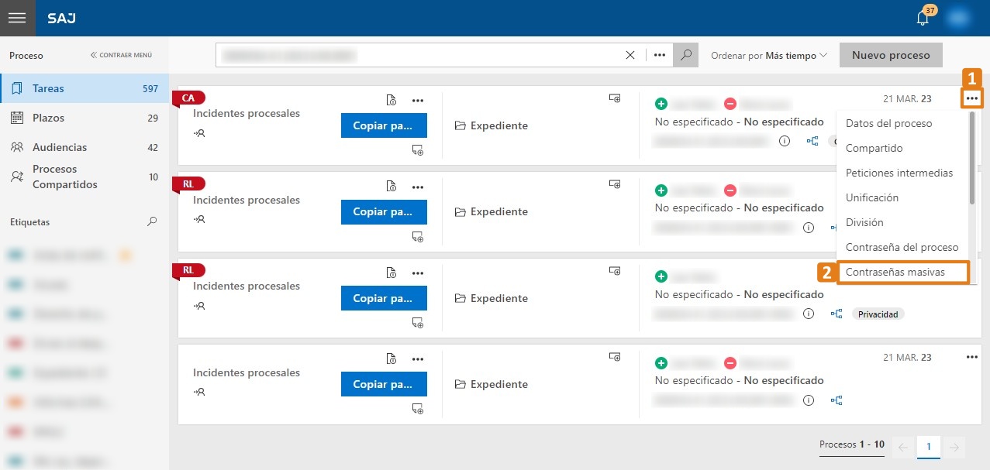Screen dimensions: 990x470
Task: Open advanced search options ellipsis in search bar
Action: tap(660, 55)
